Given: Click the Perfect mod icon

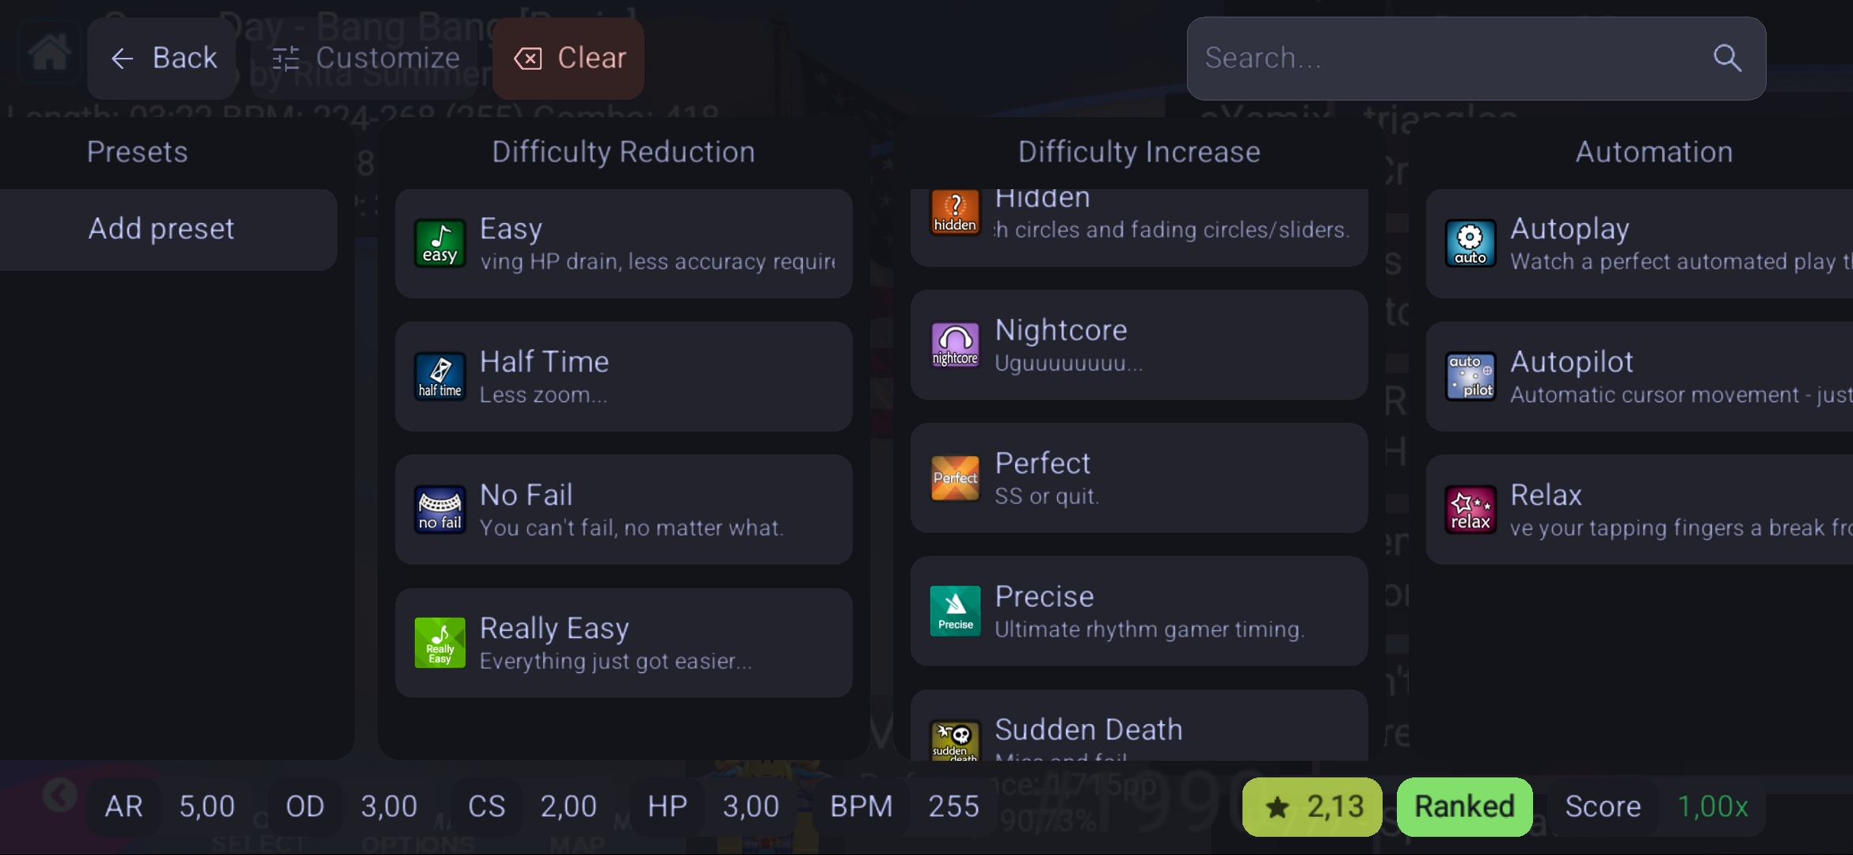Looking at the screenshot, I should (955, 478).
